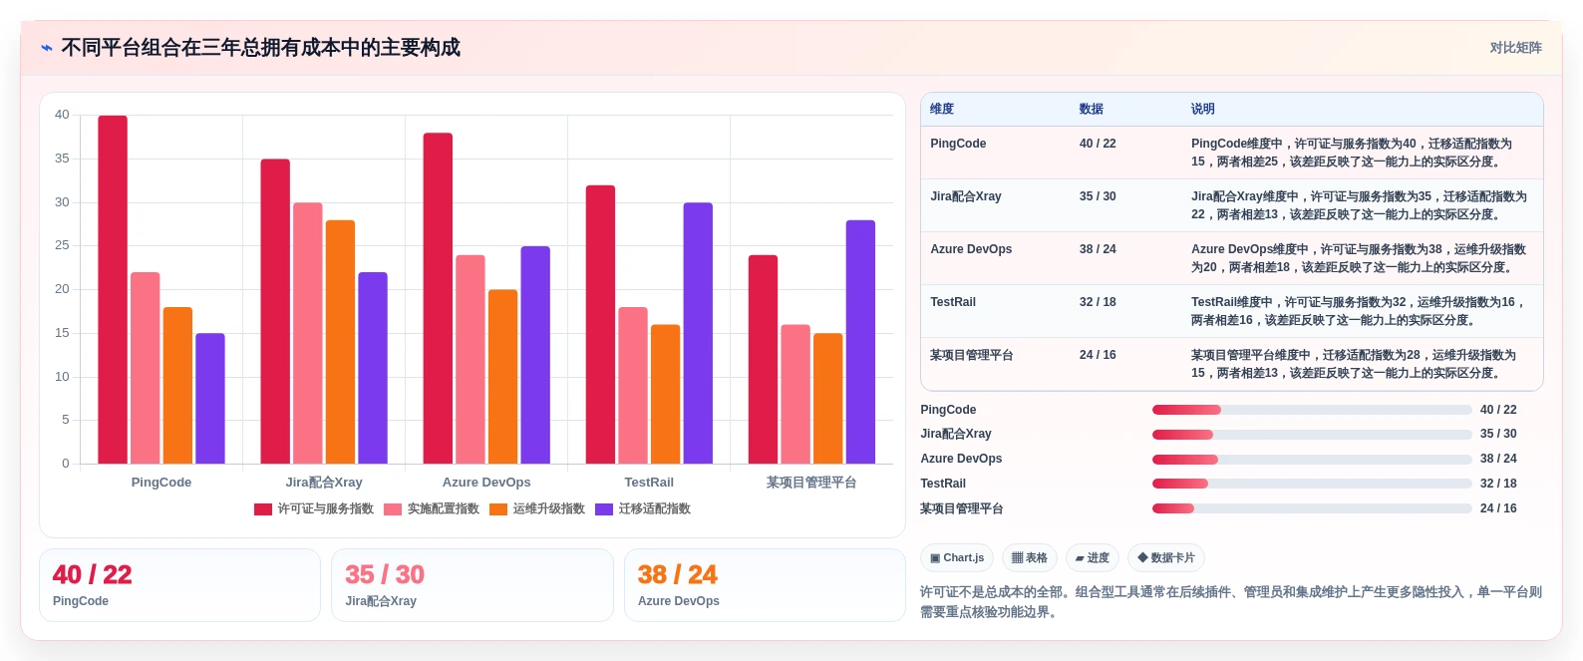
Task: Select the Azure DevOps 38 / 24 stat card
Action: pyautogui.click(x=765, y=585)
